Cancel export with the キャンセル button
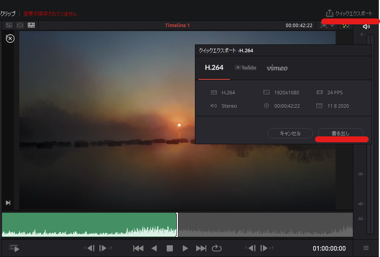Image resolution: width=380 pixels, height=257 pixels. point(290,133)
